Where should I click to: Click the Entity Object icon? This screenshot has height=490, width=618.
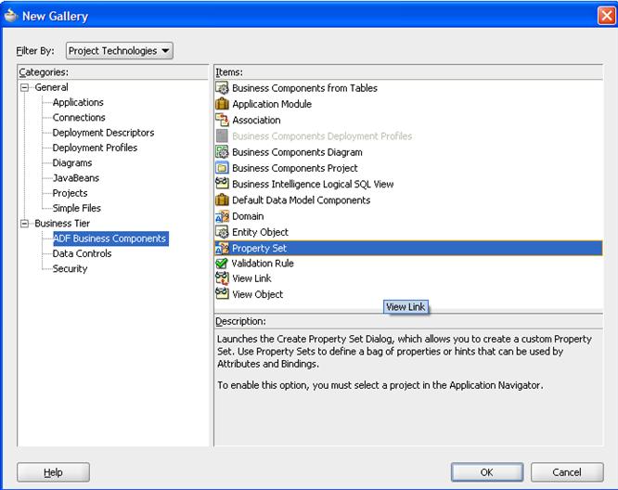222,232
